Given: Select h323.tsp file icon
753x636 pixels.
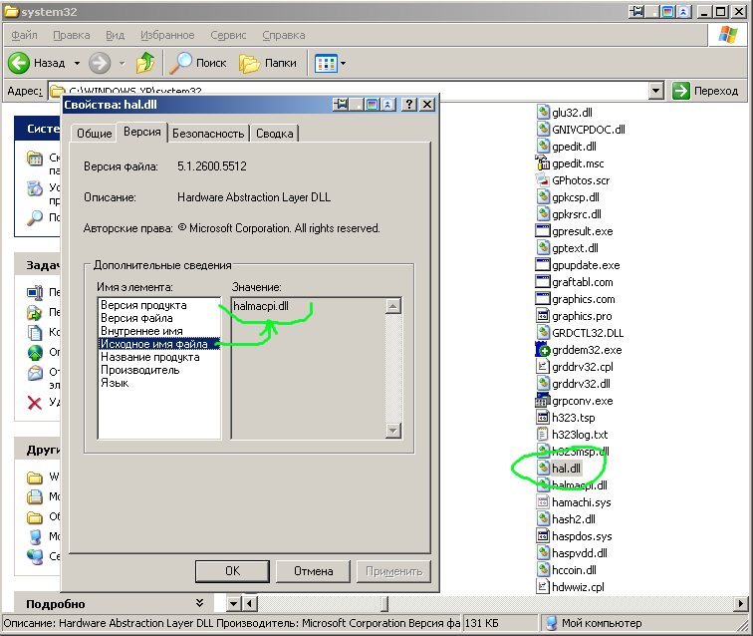Looking at the screenshot, I should (543, 418).
